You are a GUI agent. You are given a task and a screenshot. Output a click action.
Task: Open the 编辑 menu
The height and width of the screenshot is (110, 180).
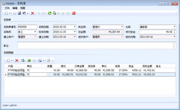[x=15, y=8]
